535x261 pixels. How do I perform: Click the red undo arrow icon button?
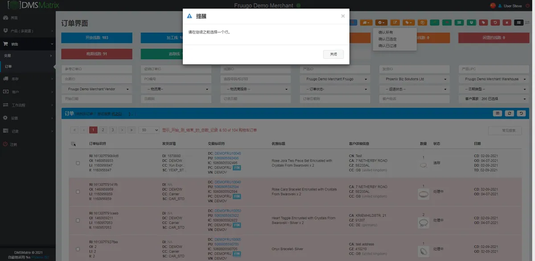click(x=495, y=22)
